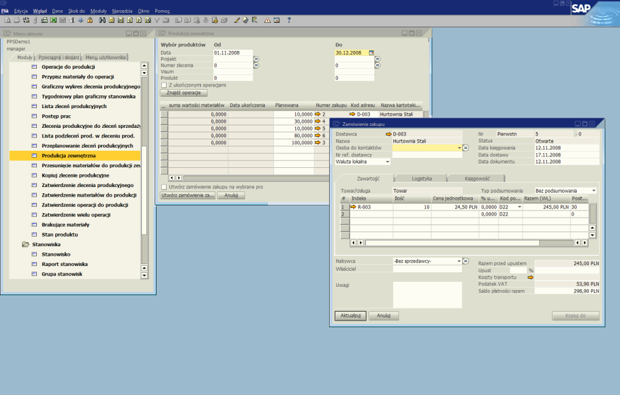Image resolution: width=620 pixels, height=395 pixels.
Task: Select the Menu użytkownika tab
Action: click(x=106, y=57)
